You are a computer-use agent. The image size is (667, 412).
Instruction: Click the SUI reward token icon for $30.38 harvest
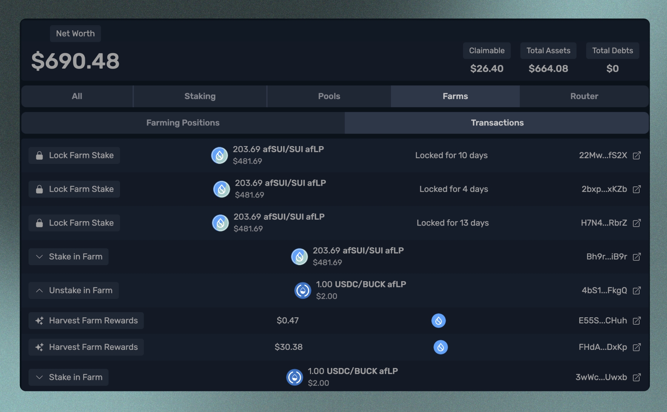(x=440, y=347)
